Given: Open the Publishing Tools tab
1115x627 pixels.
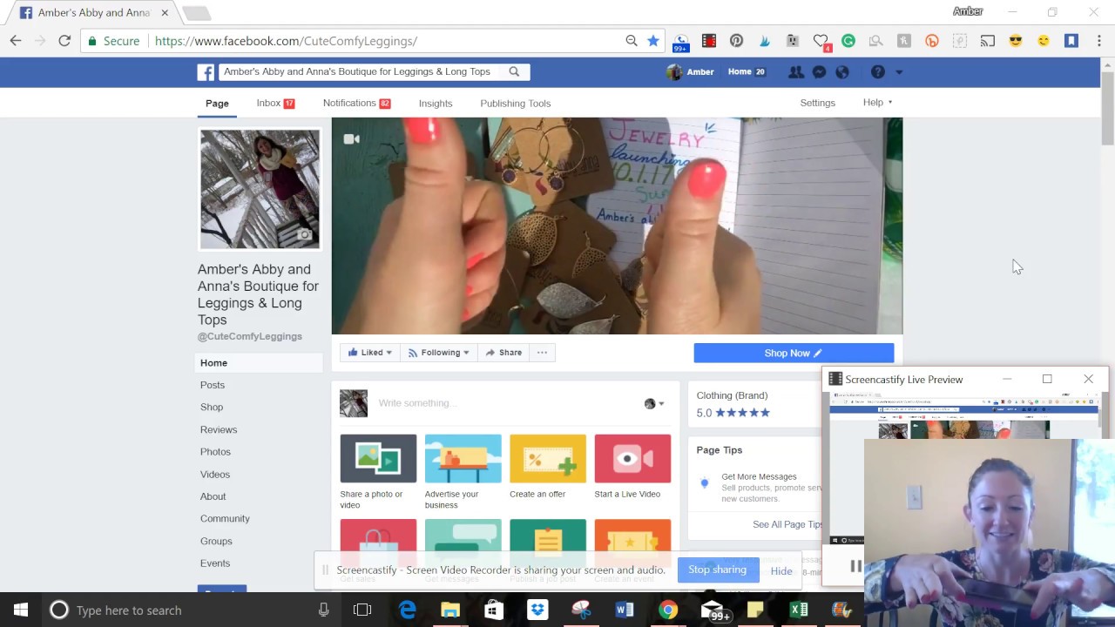Looking at the screenshot, I should pos(515,103).
